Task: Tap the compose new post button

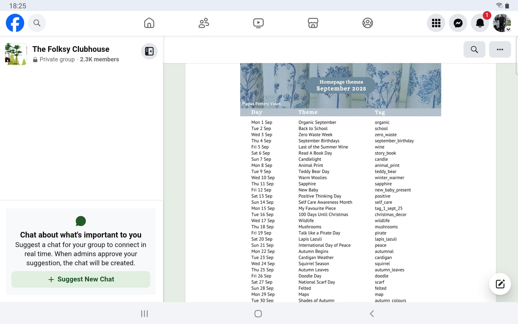Action: pyautogui.click(x=500, y=284)
